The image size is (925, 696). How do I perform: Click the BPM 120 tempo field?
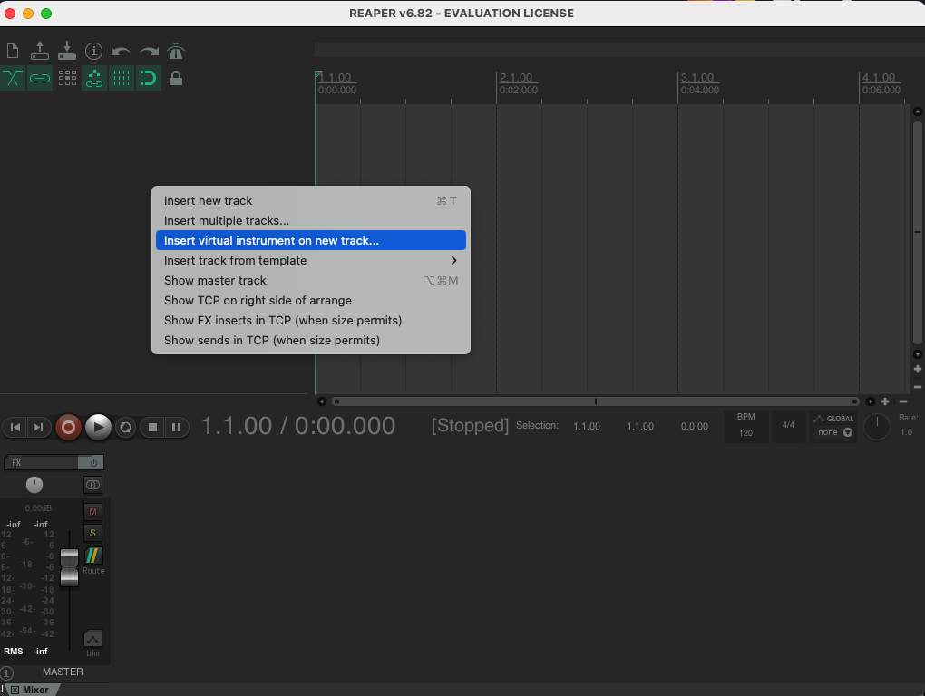click(x=745, y=426)
